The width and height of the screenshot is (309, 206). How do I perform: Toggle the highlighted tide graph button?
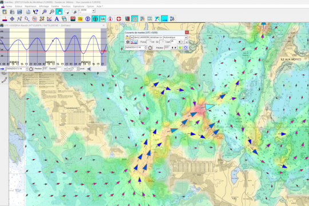click(x=102, y=19)
